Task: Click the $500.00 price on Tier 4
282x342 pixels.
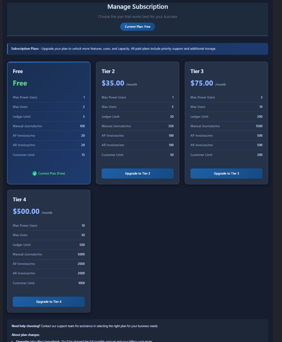Action: pyautogui.click(x=26, y=211)
